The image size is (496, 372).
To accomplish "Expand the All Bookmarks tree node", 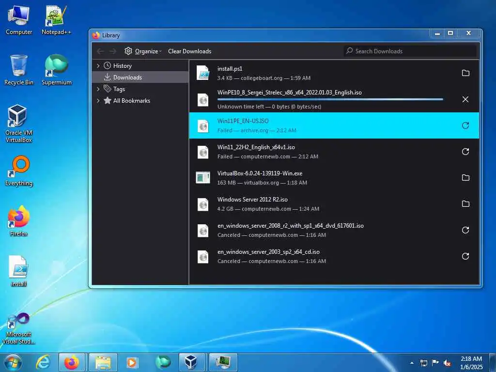I will pyautogui.click(x=98, y=101).
